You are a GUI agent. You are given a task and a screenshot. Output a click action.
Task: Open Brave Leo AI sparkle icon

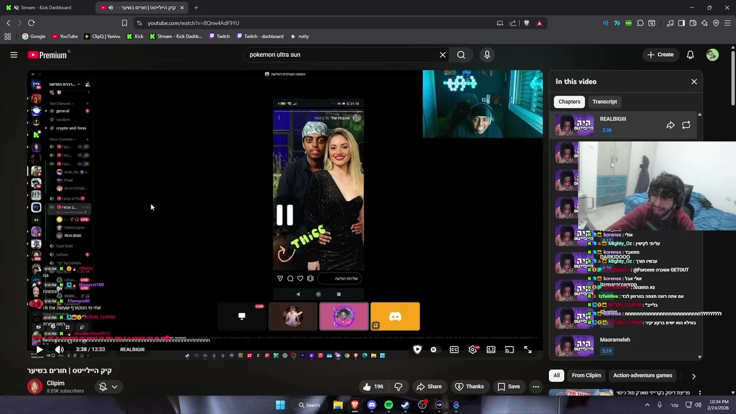704,23
